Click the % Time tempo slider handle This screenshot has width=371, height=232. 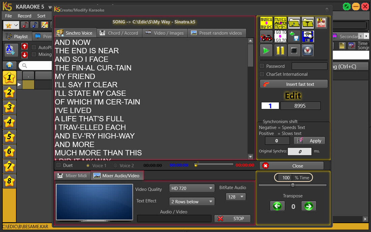293,185
